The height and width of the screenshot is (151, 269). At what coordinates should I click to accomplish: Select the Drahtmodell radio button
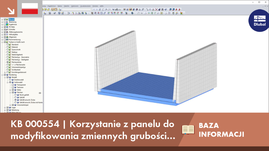(10, 80)
